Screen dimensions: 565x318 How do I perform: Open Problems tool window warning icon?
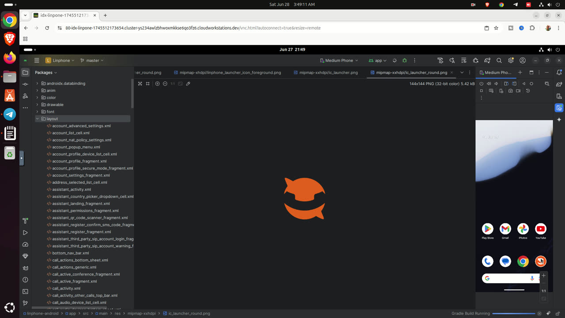tap(25, 280)
